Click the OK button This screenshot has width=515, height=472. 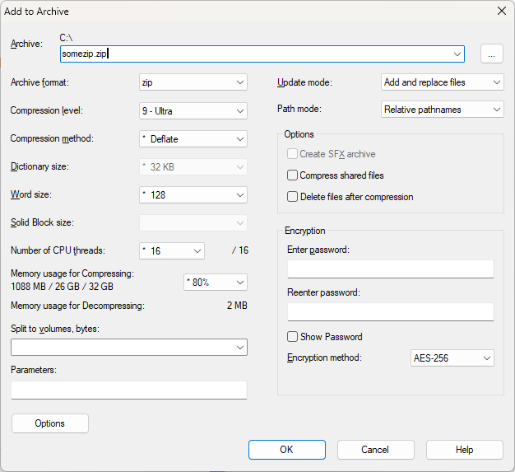coord(286,450)
